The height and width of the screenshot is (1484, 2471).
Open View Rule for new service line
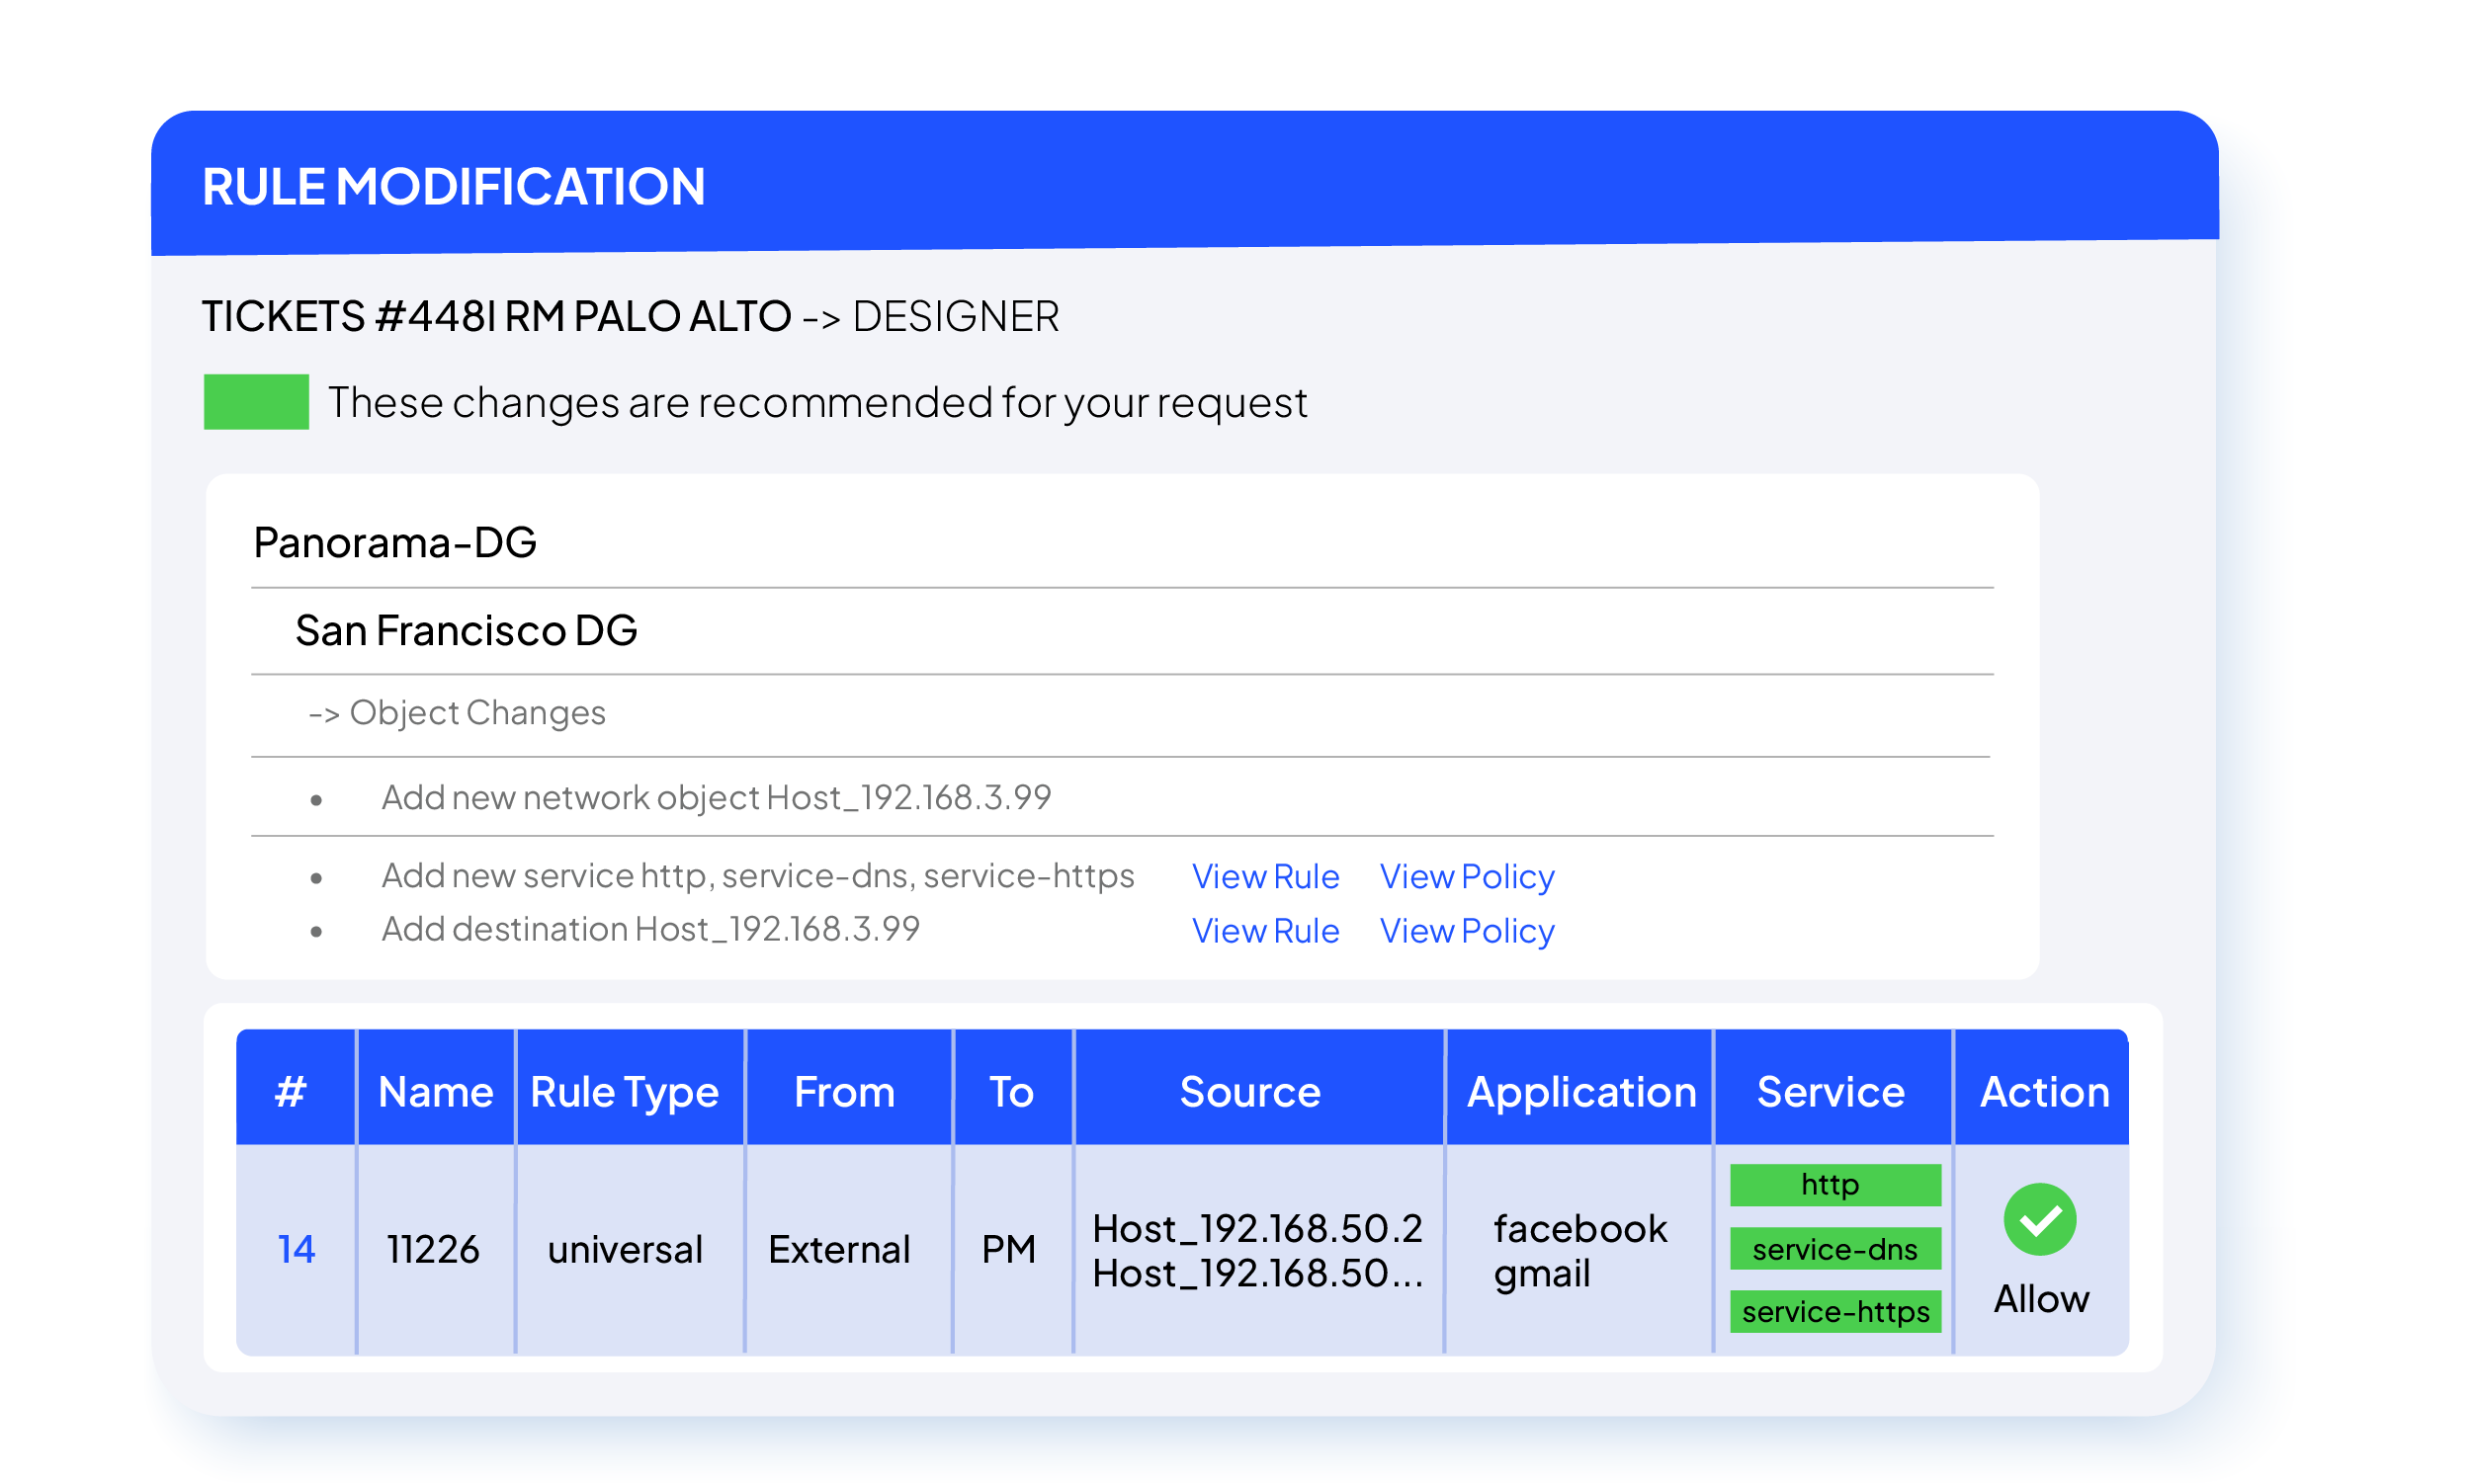click(1264, 876)
